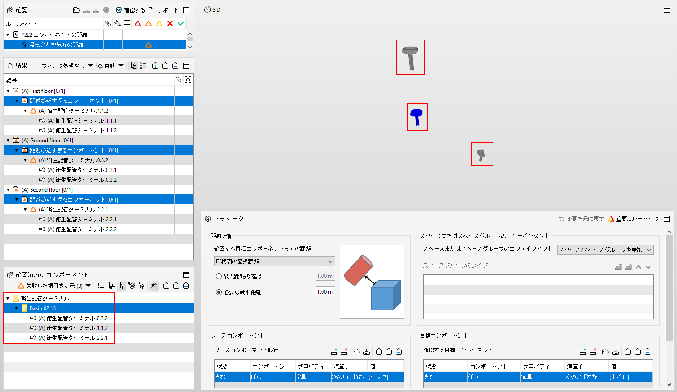Click parameters panel vertical scrollbar
The height and width of the screenshot is (392, 677).
tap(669, 287)
